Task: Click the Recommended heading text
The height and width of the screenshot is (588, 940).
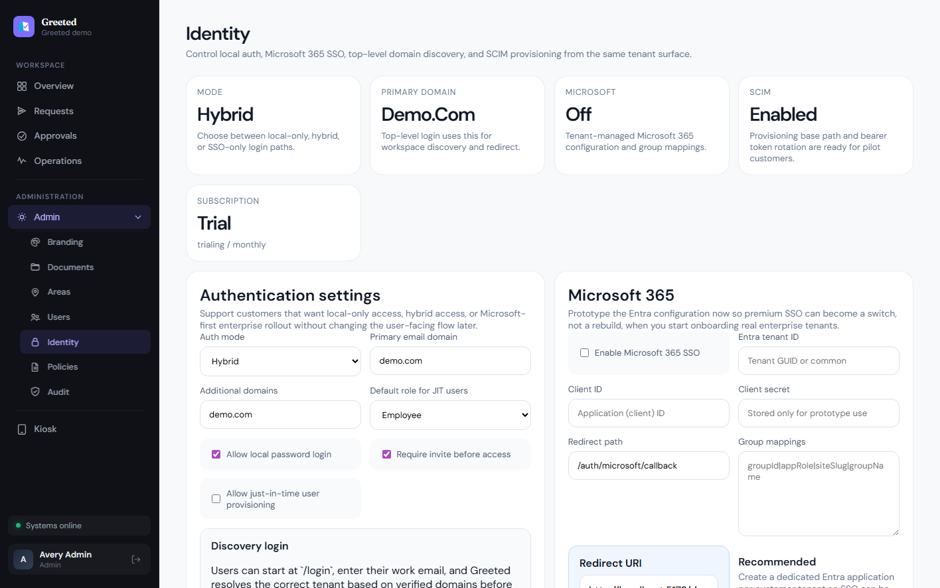Action: (x=777, y=562)
